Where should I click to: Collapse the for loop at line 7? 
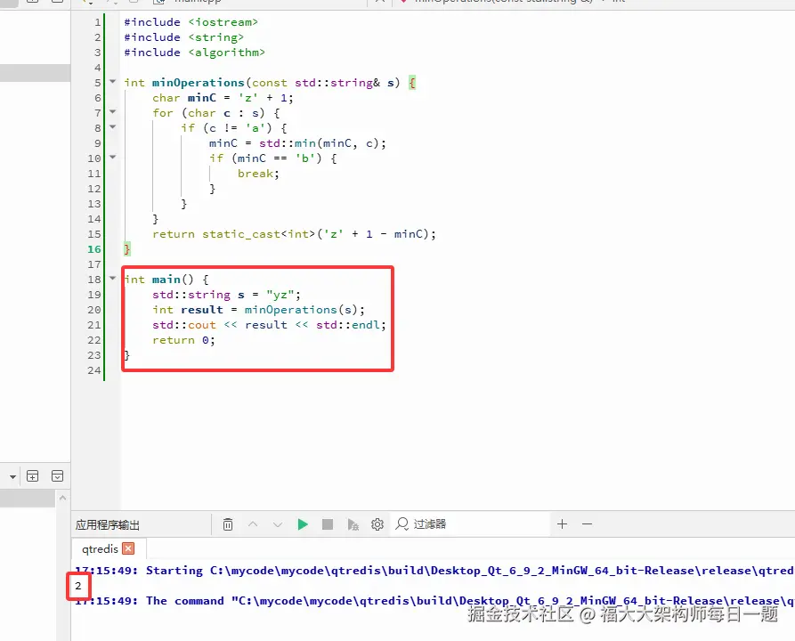click(112, 111)
